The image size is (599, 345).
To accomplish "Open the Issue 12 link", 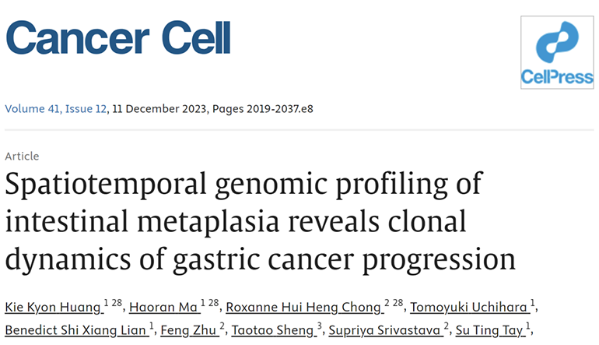I will 85,108.
